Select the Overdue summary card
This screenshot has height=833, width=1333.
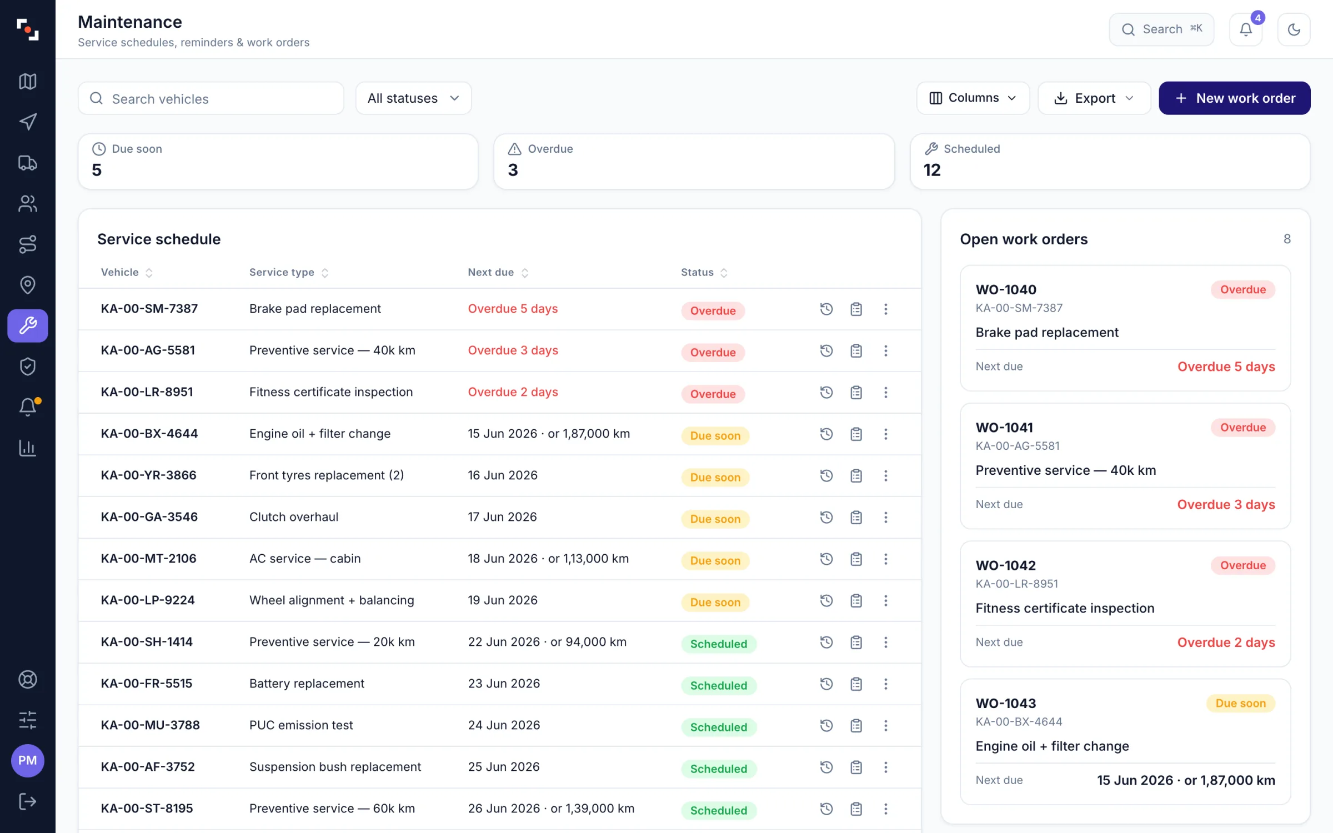coord(694,162)
